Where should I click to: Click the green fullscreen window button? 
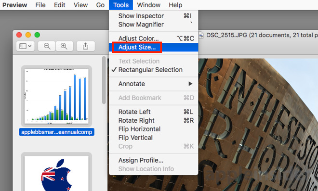click(37, 35)
